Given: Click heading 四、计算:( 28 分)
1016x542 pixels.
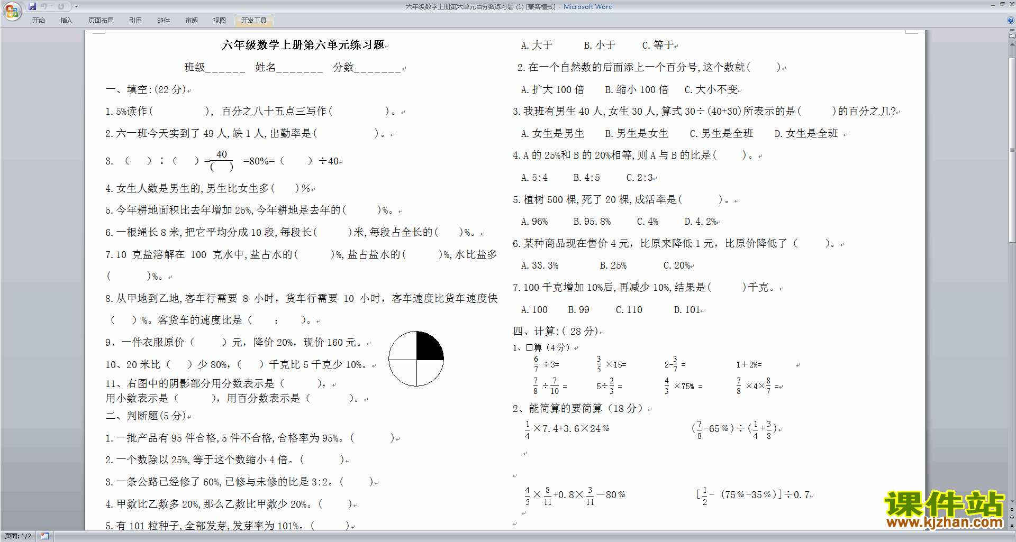Looking at the screenshot, I should [555, 331].
